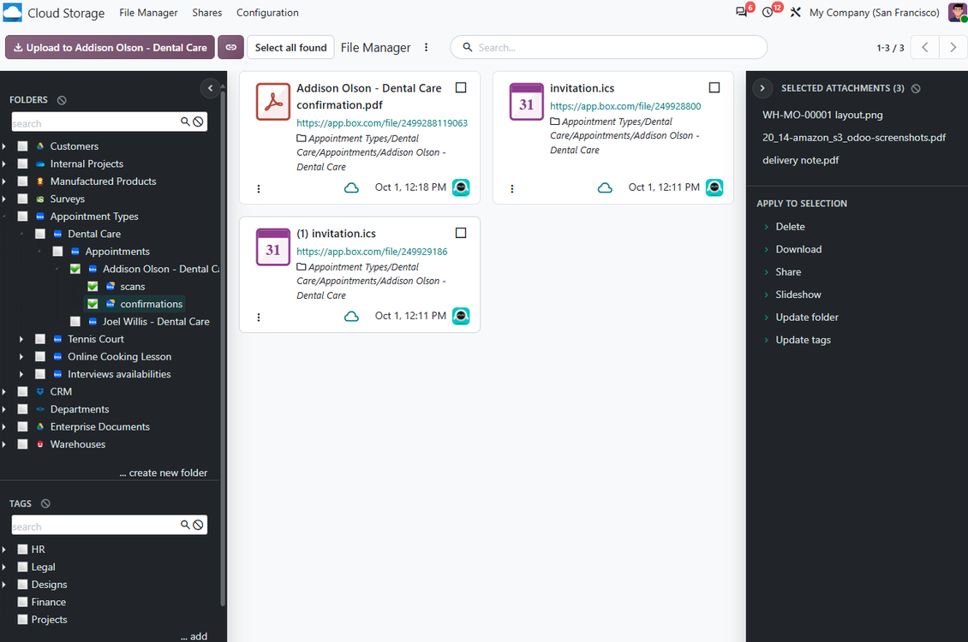The height and width of the screenshot is (642, 968).
Task: Open the user avatar menu
Action: tap(958, 12)
